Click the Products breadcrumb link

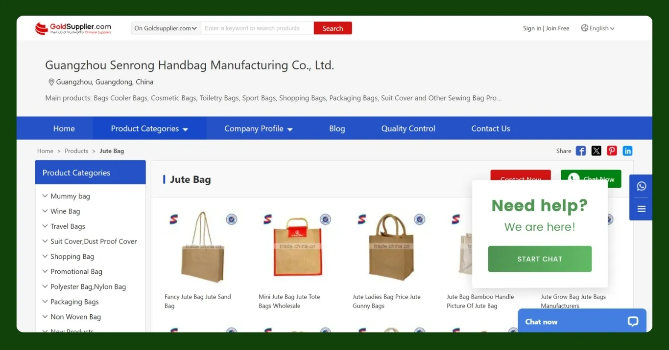coord(76,151)
